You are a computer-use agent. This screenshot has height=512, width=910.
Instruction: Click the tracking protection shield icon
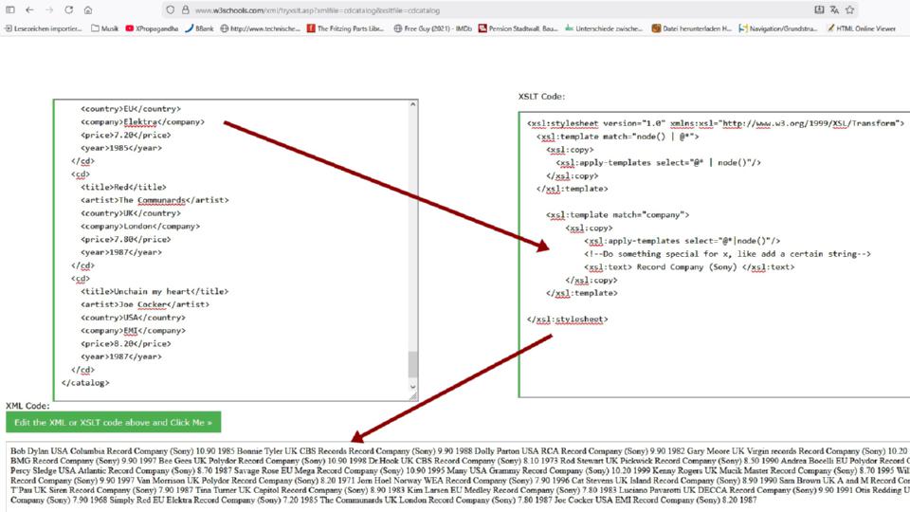171,9
